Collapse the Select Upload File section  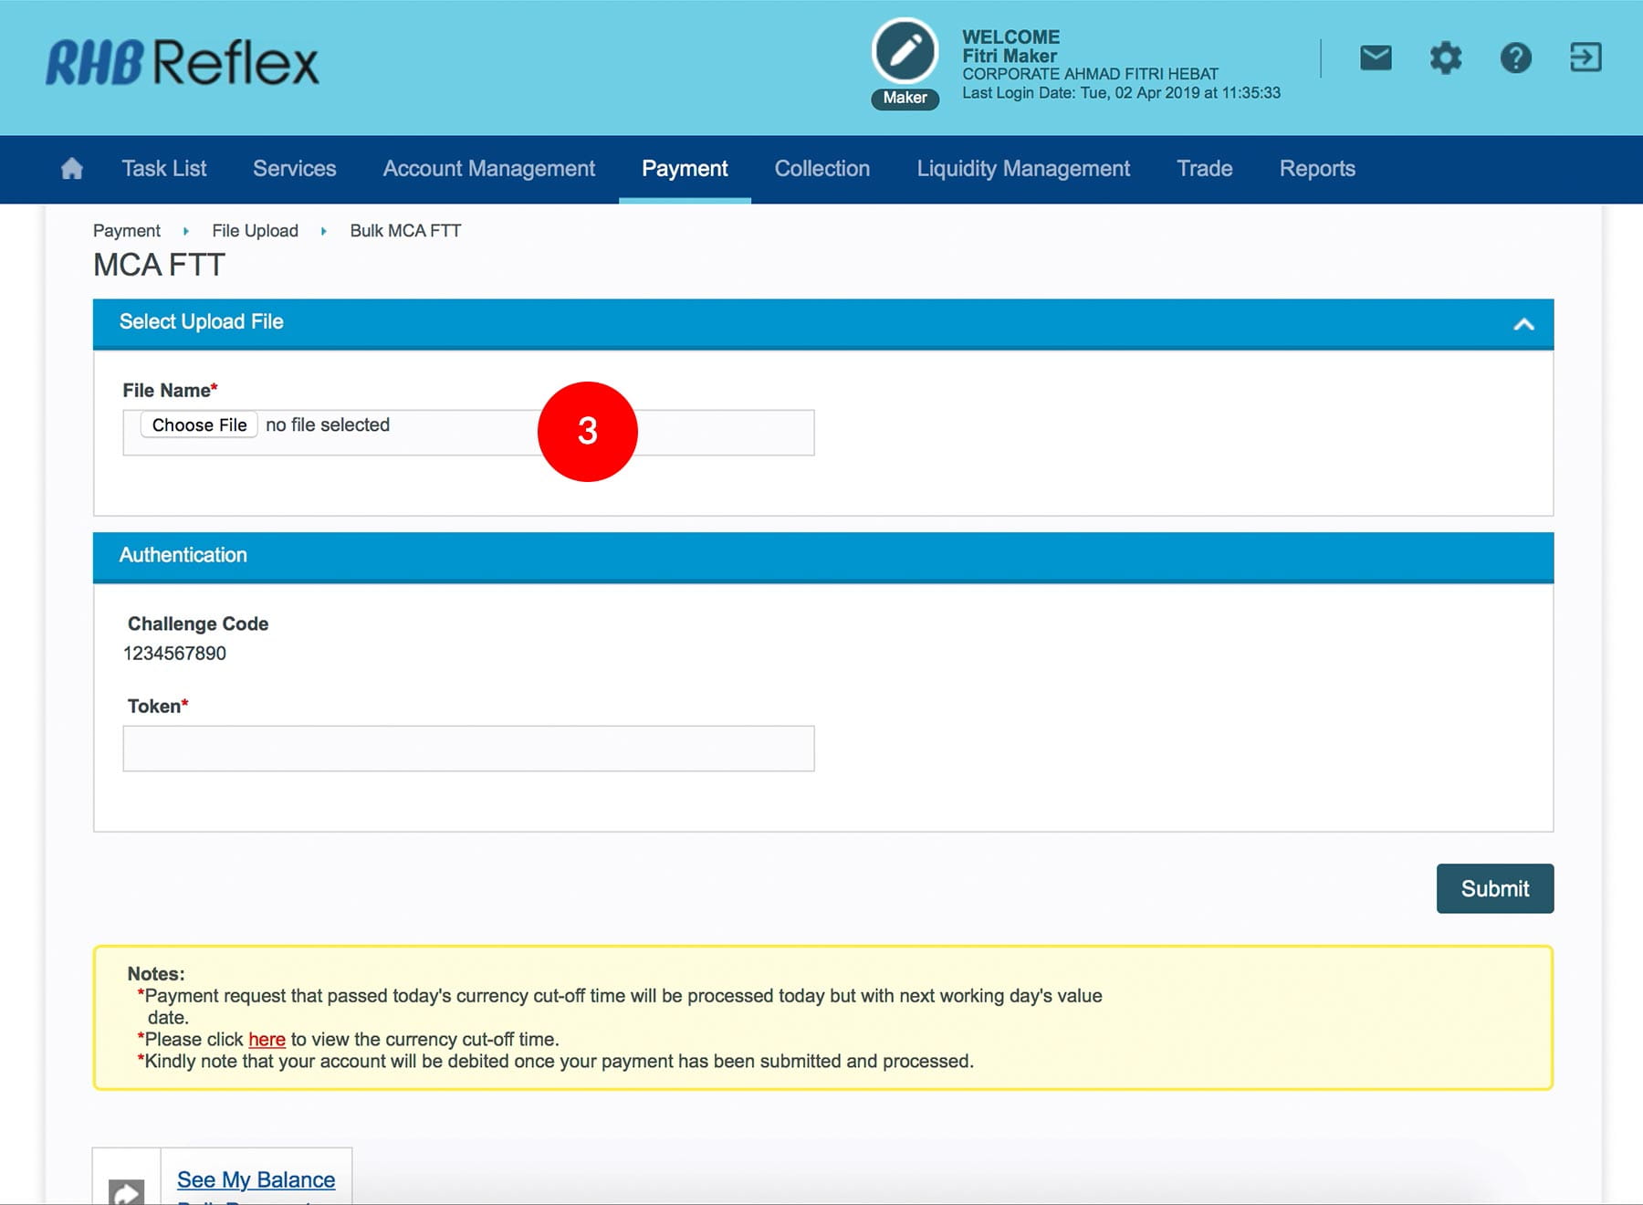pyautogui.click(x=1523, y=324)
